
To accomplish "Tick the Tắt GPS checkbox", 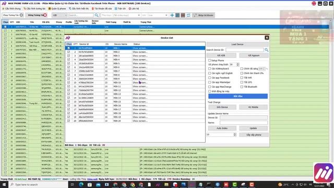I will pos(242,82).
